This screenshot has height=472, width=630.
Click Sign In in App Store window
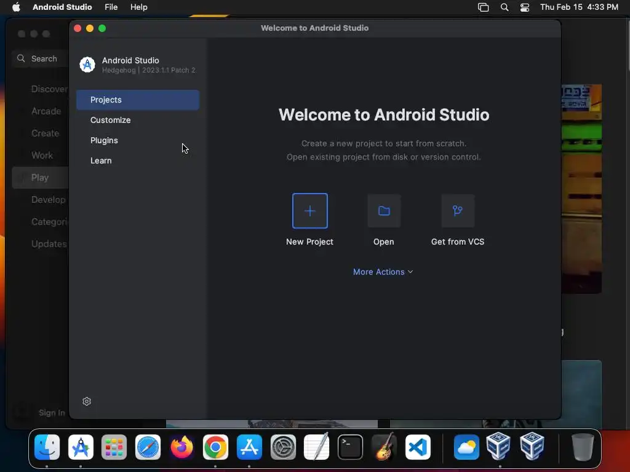tap(52, 412)
